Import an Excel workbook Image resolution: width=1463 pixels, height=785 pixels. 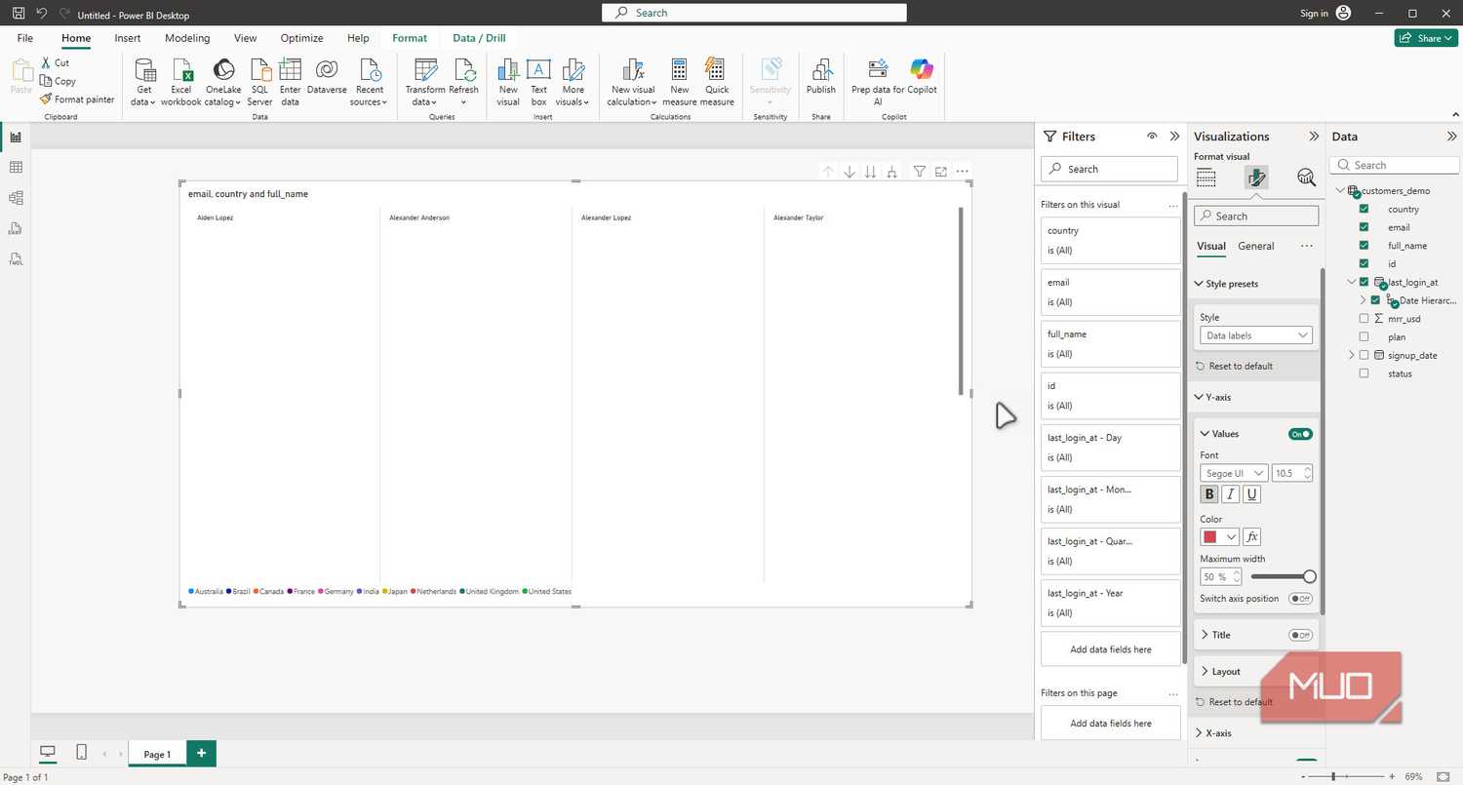[181, 82]
